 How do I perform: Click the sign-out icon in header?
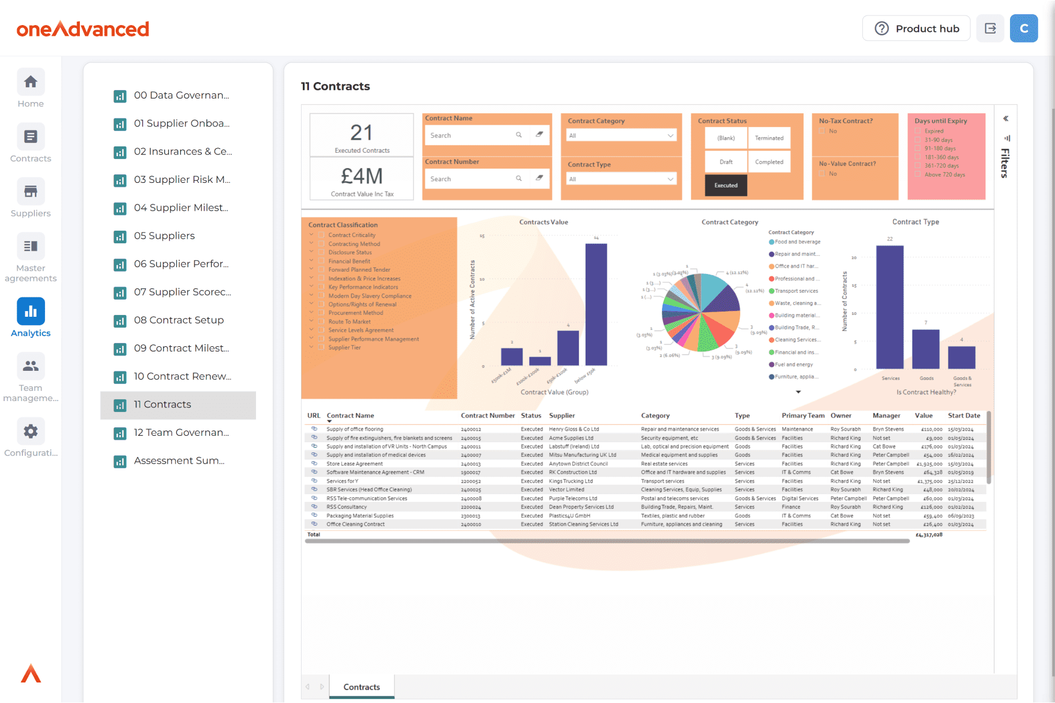[x=990, y=28]
